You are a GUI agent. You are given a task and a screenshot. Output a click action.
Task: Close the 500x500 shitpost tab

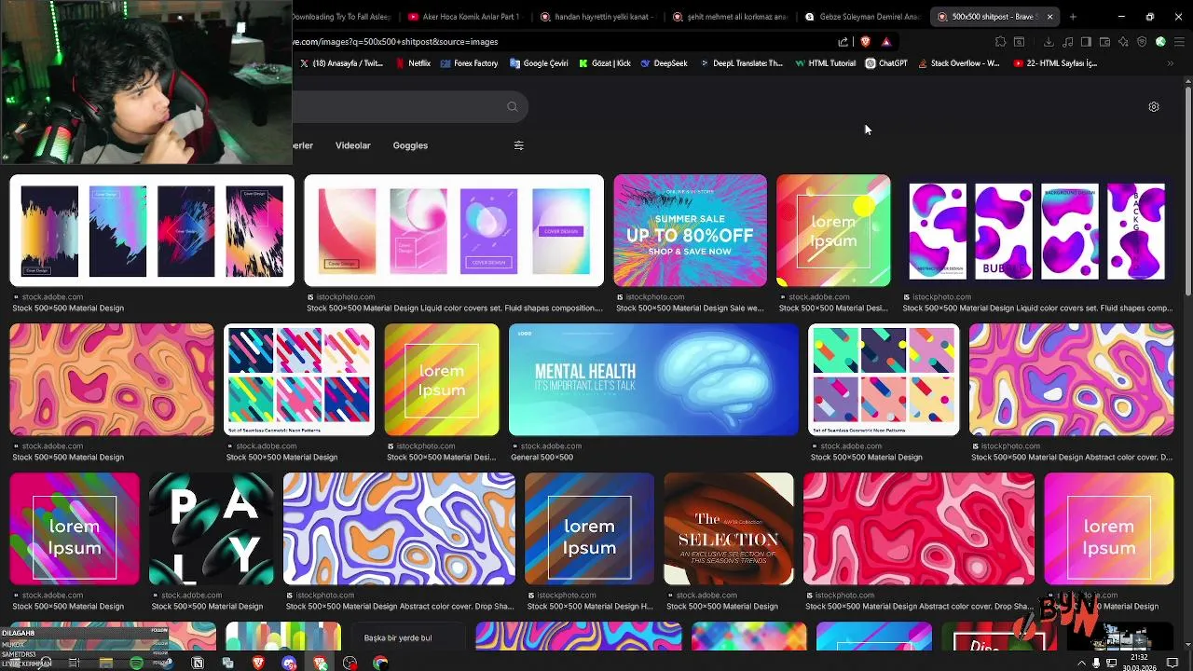point(1049,17)
